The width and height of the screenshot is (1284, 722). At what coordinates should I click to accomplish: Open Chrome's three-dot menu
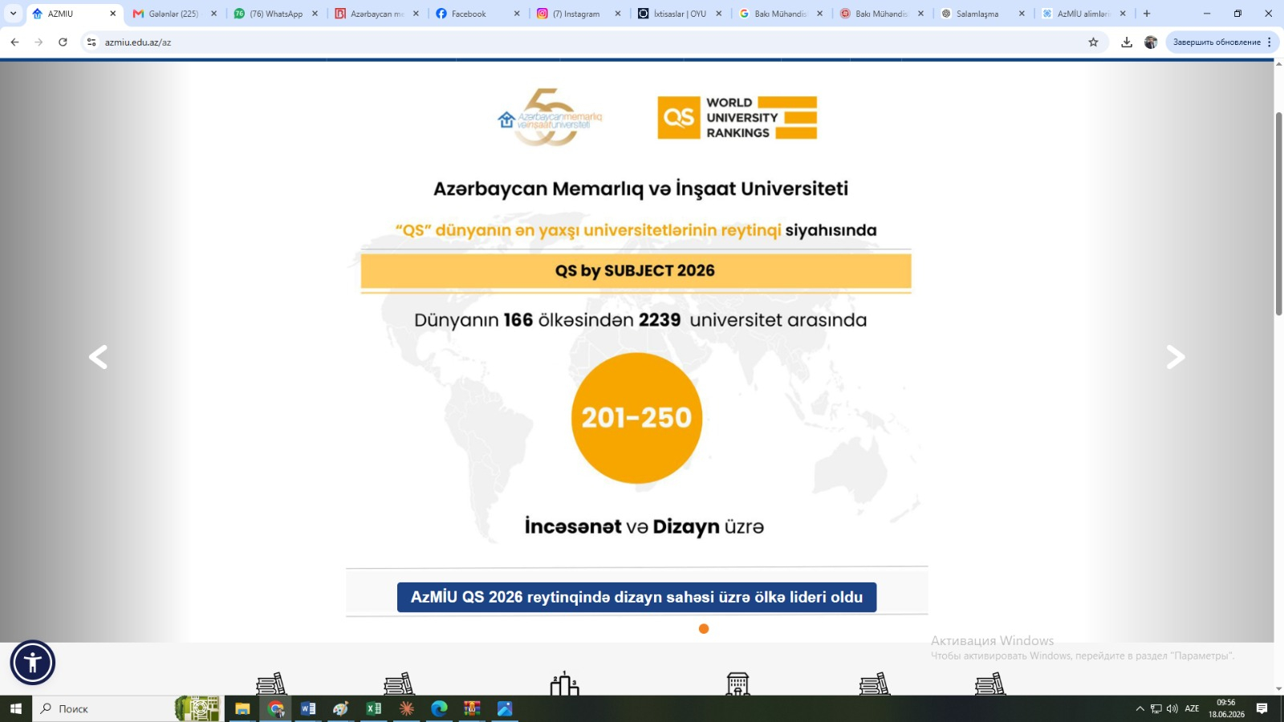click(x=1270, y=42)
